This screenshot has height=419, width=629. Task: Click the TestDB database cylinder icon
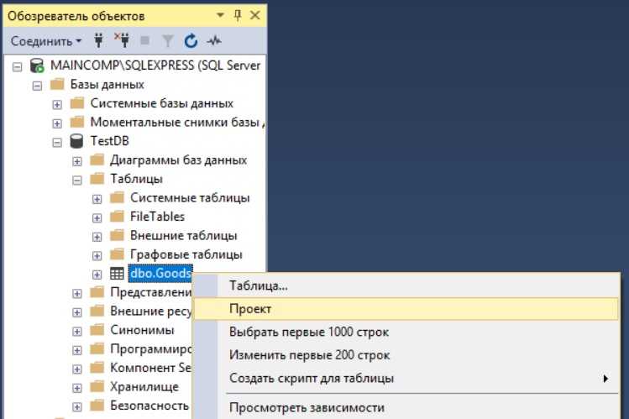[x=77, y=141]
